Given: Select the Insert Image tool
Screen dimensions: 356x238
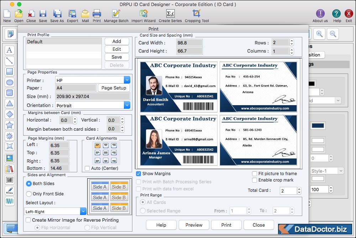Looking at the screenshot, I should pos(10,158).
